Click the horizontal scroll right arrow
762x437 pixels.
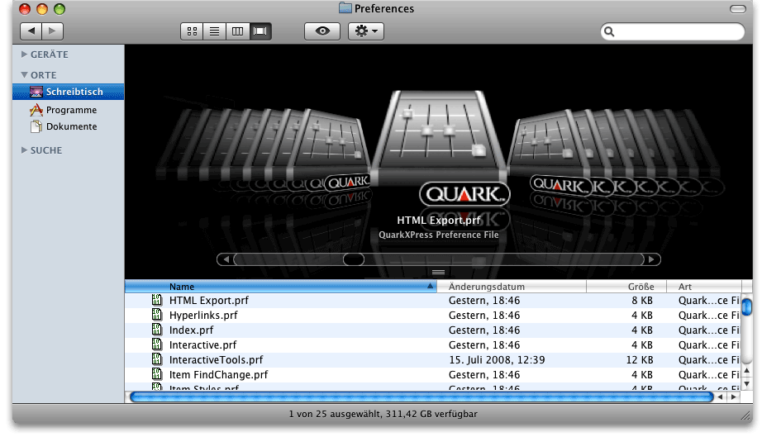pyautogui.click(x=734, y=397)
